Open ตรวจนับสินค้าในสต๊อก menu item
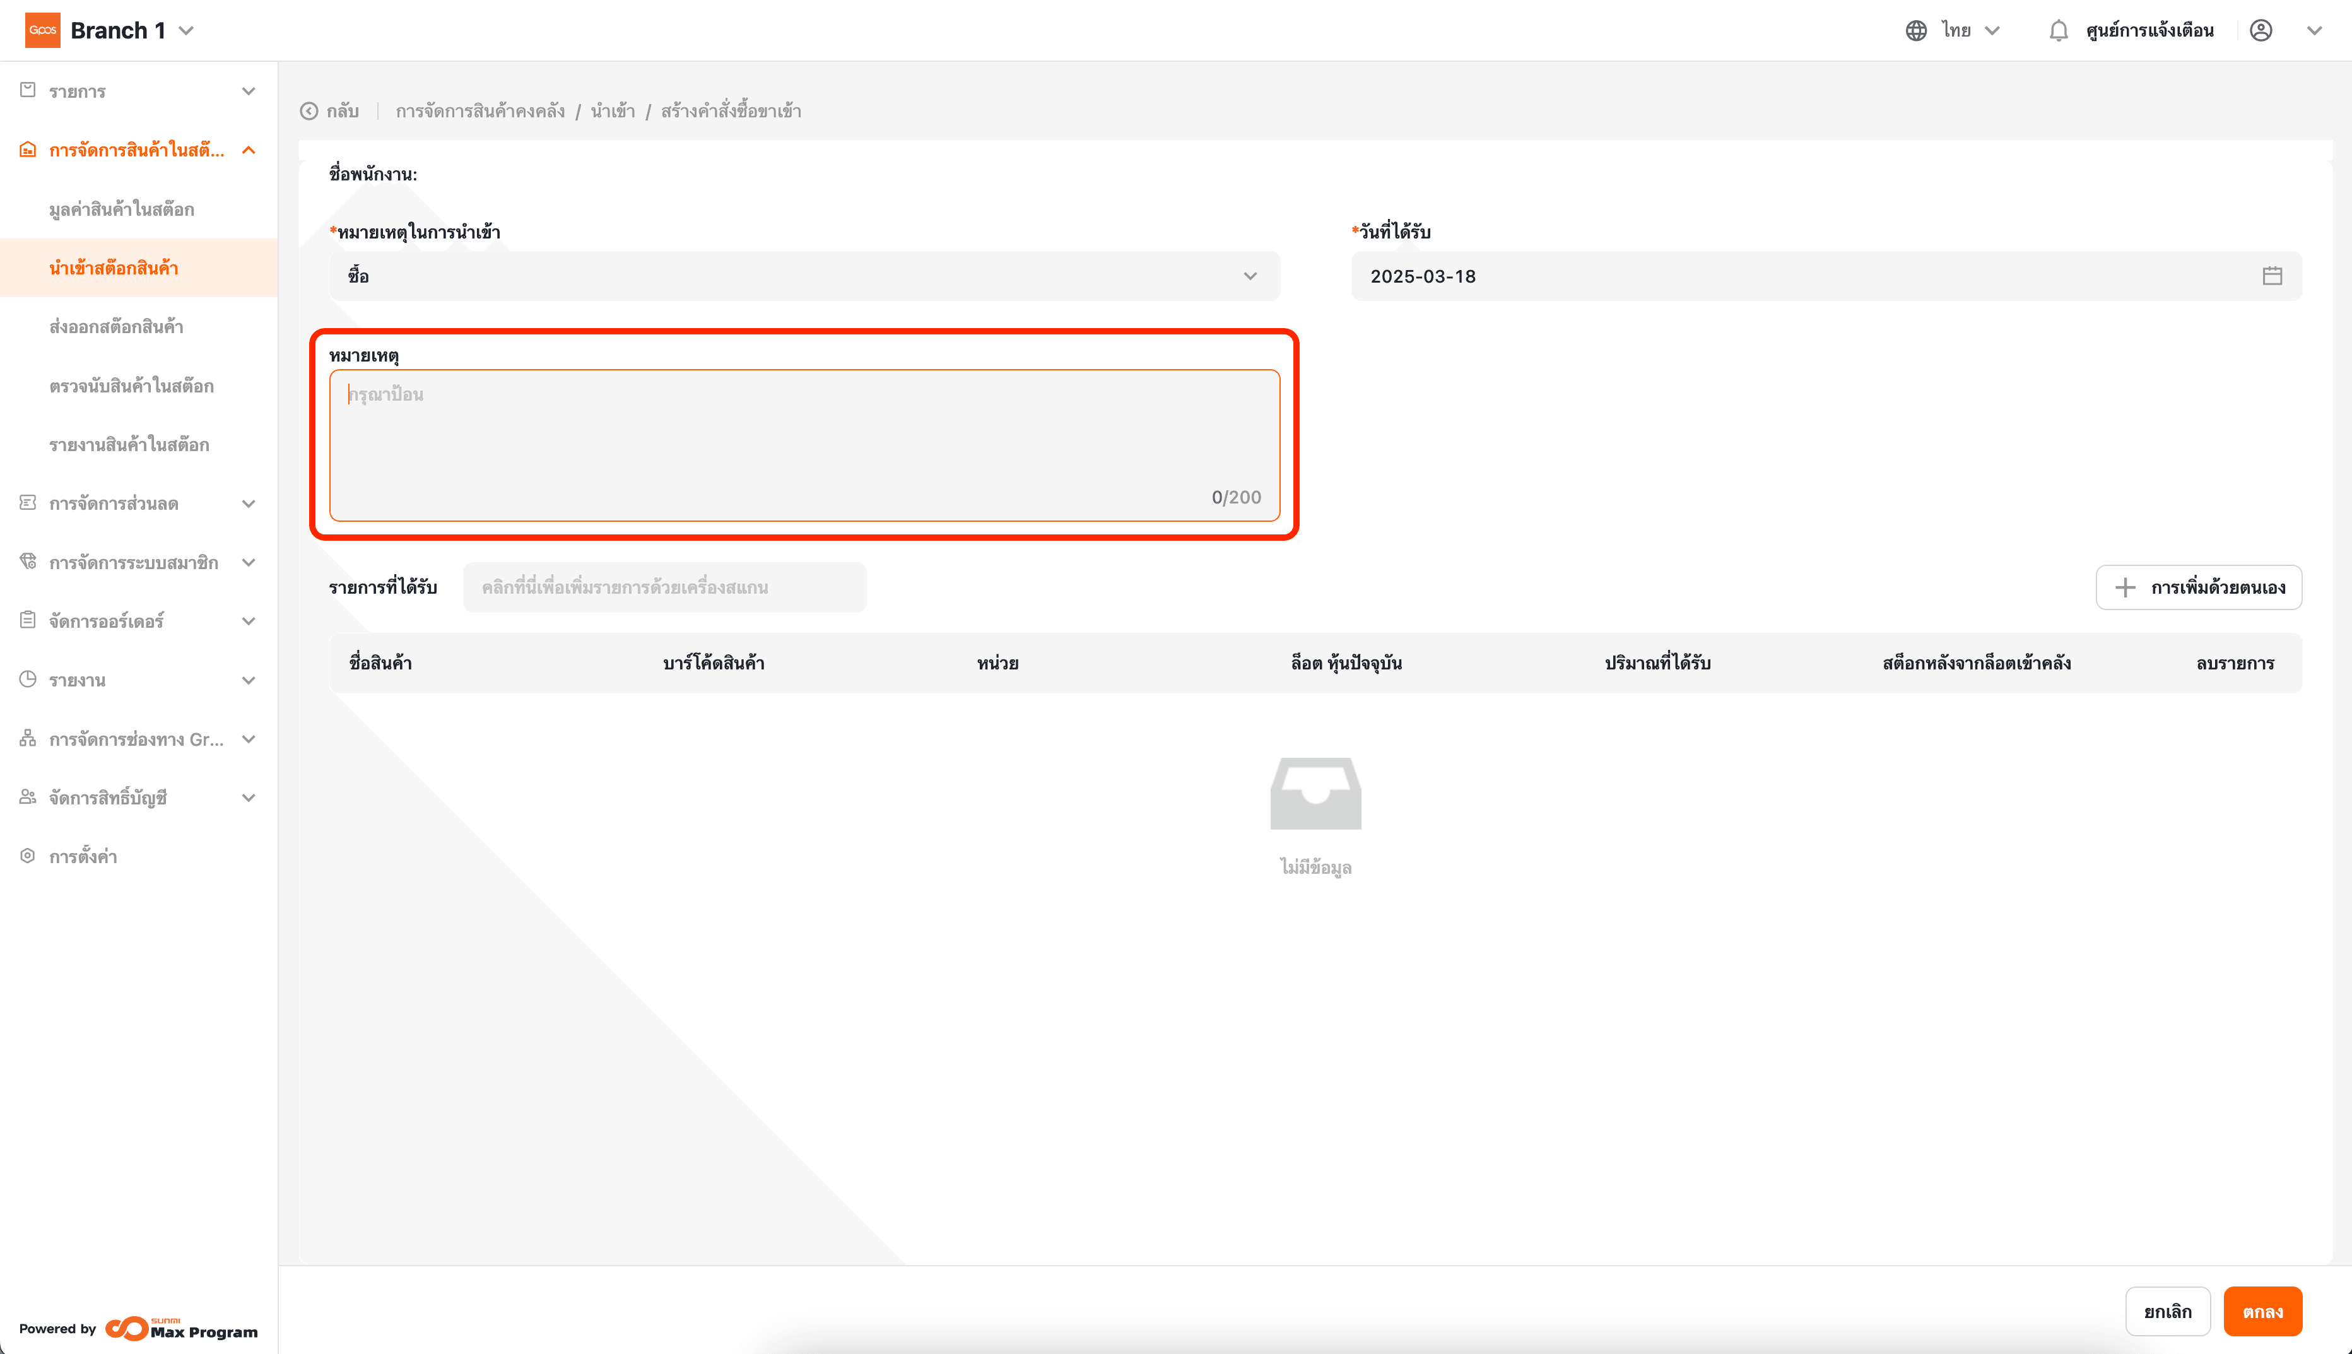 coord(131,386)
